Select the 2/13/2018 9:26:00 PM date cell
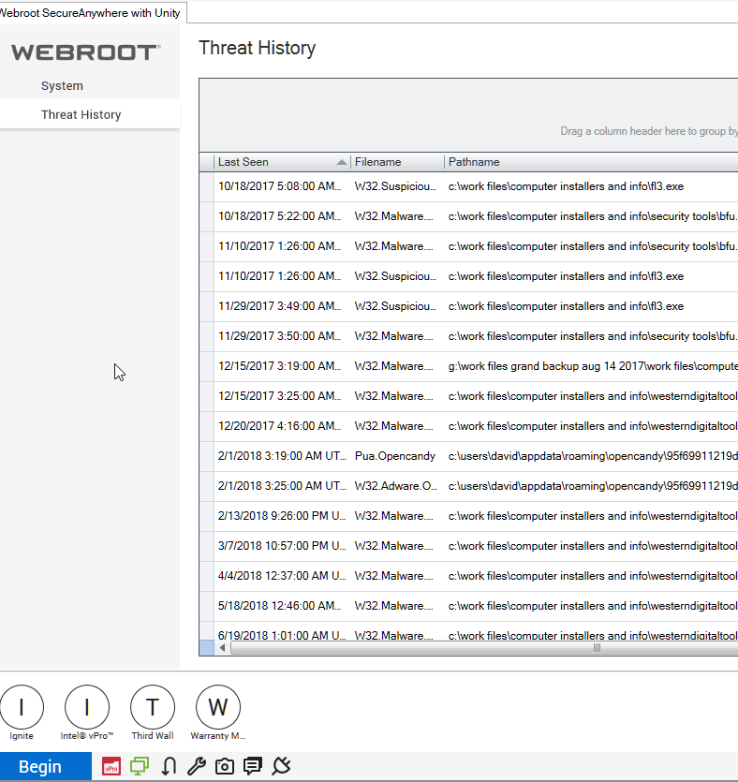 coord(282,516)
